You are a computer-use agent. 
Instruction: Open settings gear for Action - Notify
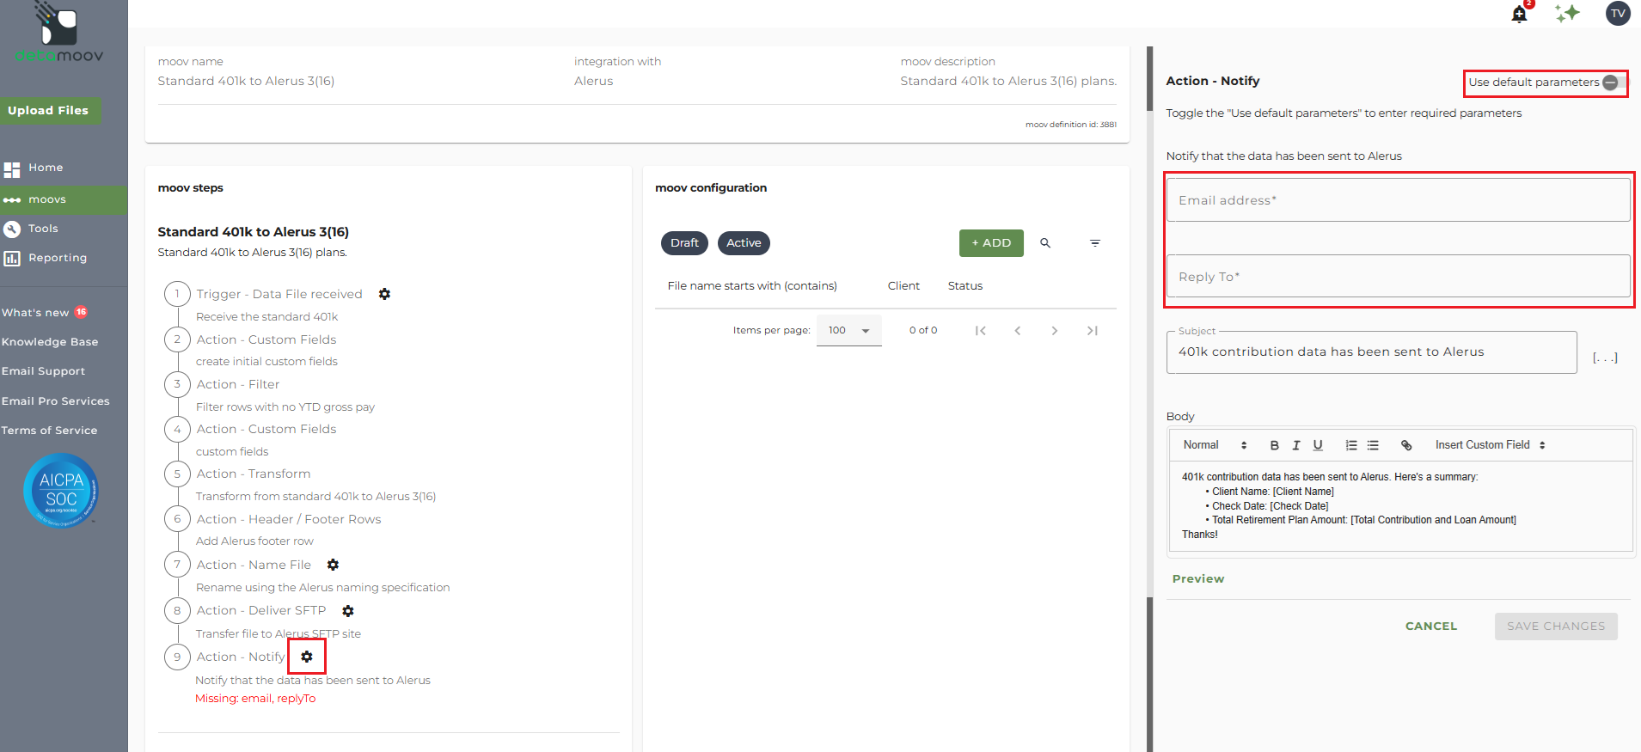(x=307, y=657)
